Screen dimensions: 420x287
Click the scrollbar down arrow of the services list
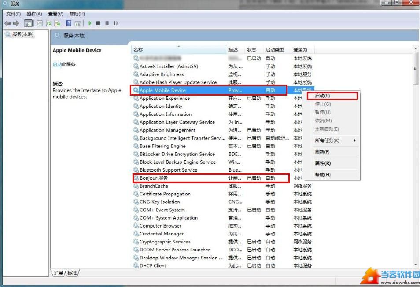click(x=416, y=265)
